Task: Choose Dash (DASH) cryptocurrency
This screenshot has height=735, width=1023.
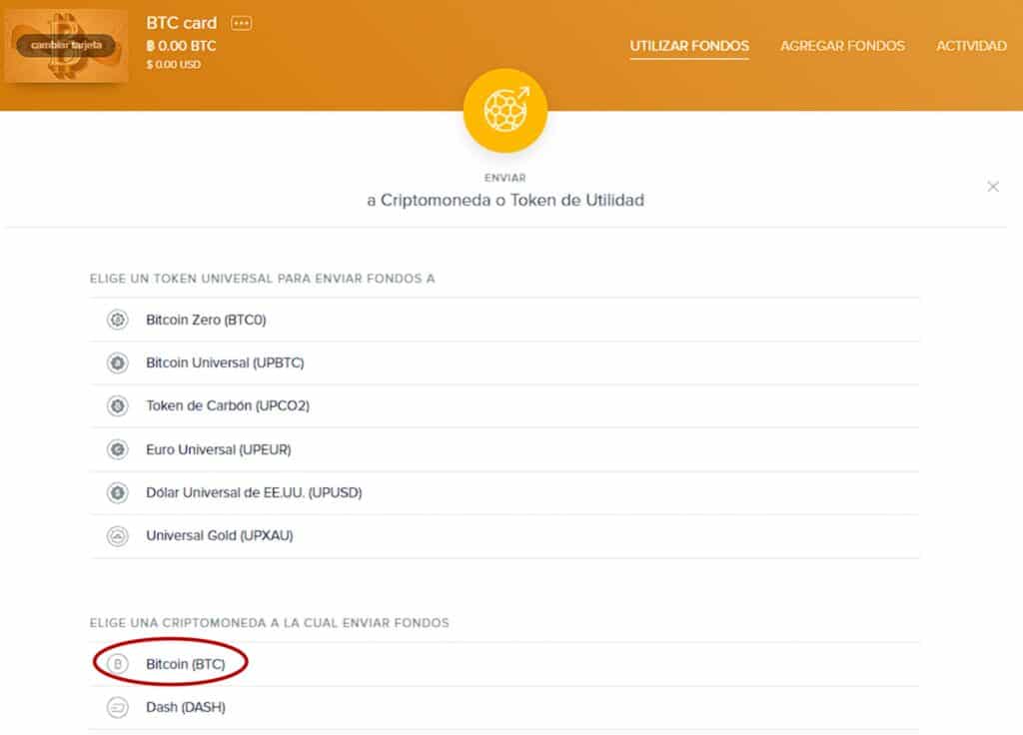Action: point(505,708)
